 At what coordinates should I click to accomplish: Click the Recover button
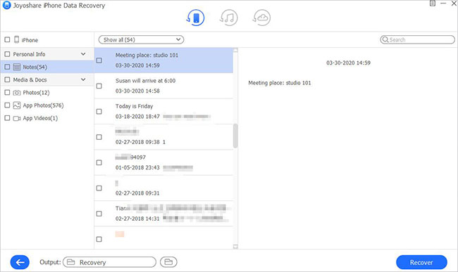[x=421, y=262]
